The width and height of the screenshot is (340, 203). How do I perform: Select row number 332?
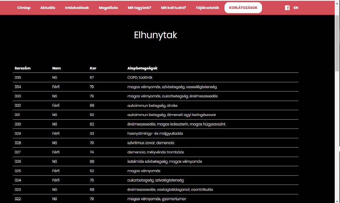pos(18,105)
